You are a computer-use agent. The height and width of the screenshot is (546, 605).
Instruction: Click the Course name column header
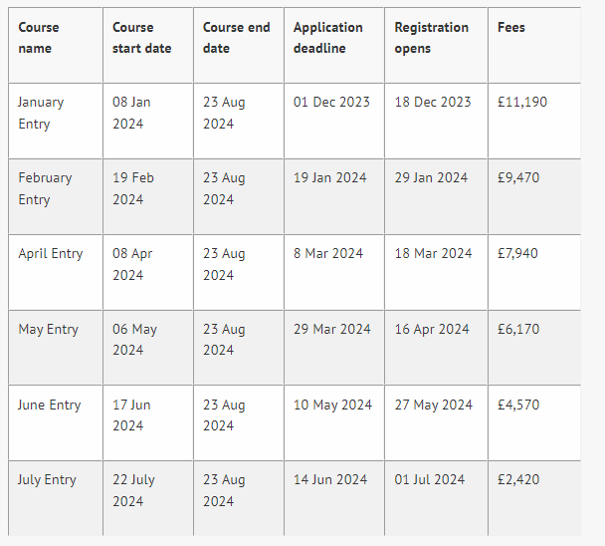point(39,38)
